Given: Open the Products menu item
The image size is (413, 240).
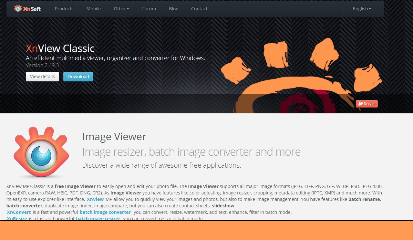Looking at the screenshot, I should tap(64, 9).
